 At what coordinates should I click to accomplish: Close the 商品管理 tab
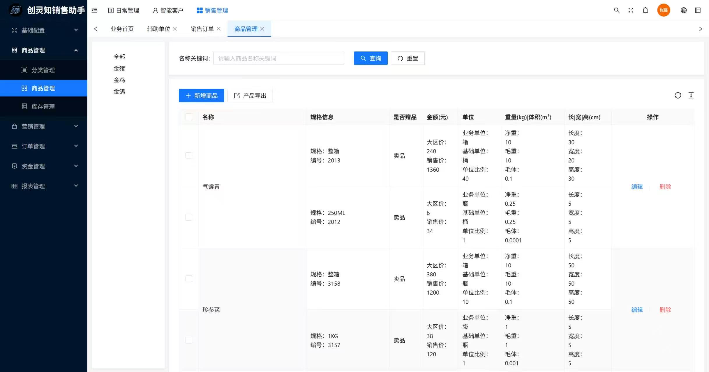point(262,29)
